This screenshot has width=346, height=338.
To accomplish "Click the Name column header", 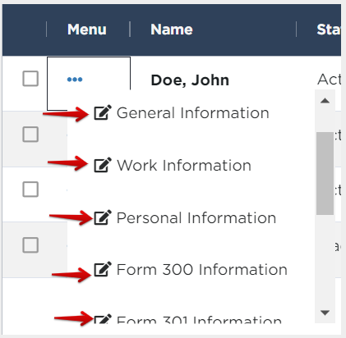I will click(x=172, y=30).
